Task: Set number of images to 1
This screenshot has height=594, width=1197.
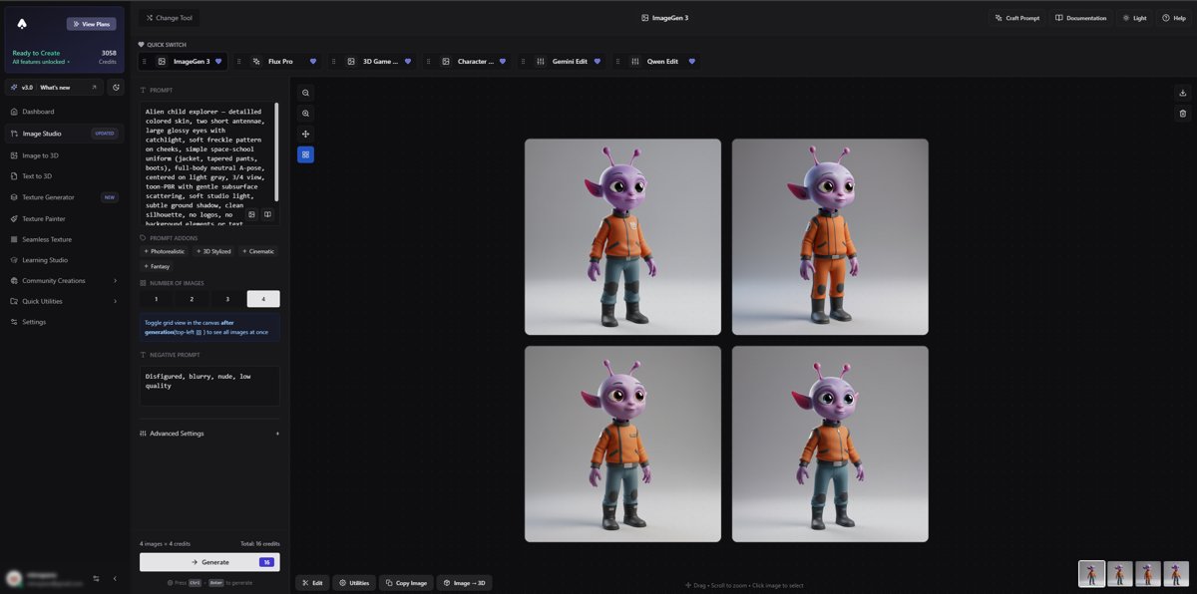Action: (157, 299)
